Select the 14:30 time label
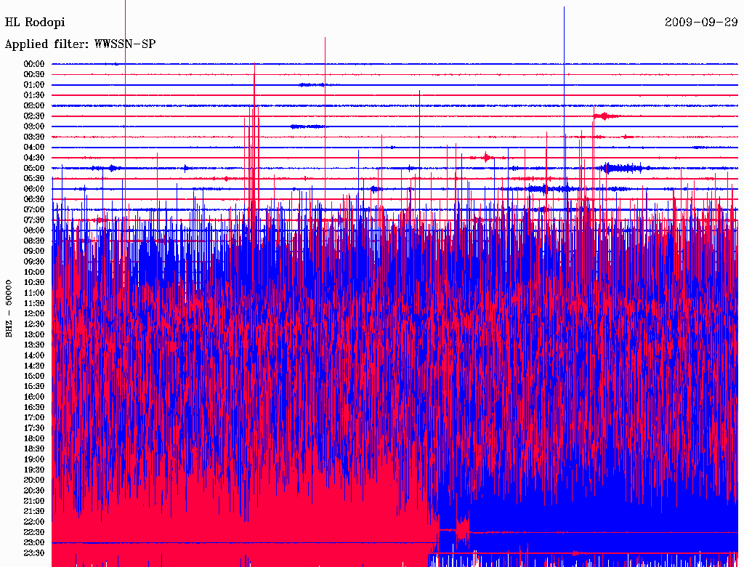The image size is (744, 567). 34,366
